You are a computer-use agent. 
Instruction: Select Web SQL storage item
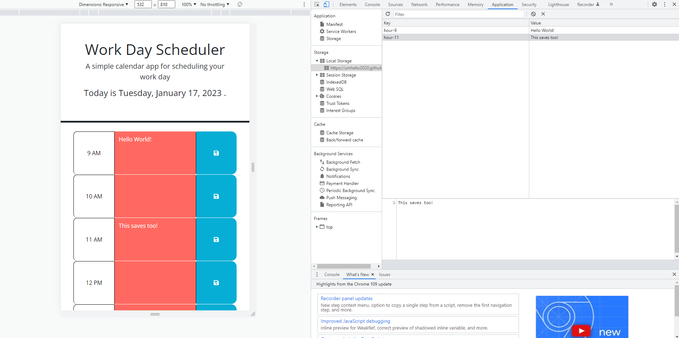(335, 89)
